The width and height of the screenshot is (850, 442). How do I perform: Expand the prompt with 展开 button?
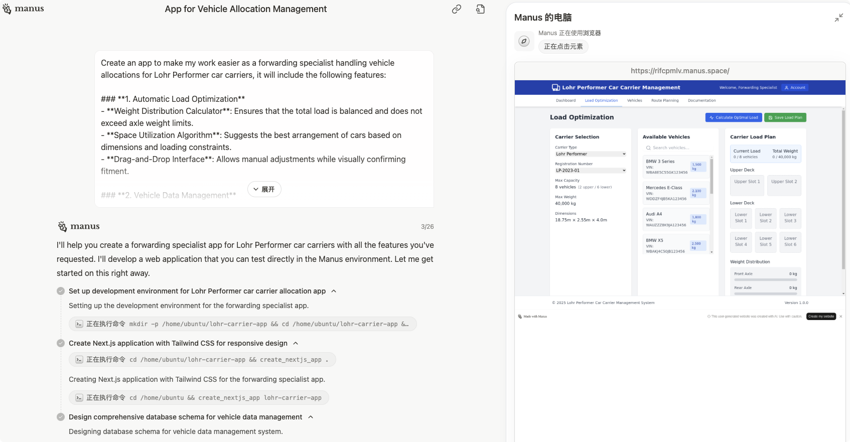point(264,189)
